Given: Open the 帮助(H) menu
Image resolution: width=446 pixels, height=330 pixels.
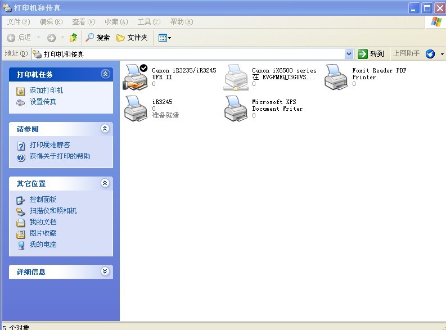Looking at the screenshot, I should point(182,22).
